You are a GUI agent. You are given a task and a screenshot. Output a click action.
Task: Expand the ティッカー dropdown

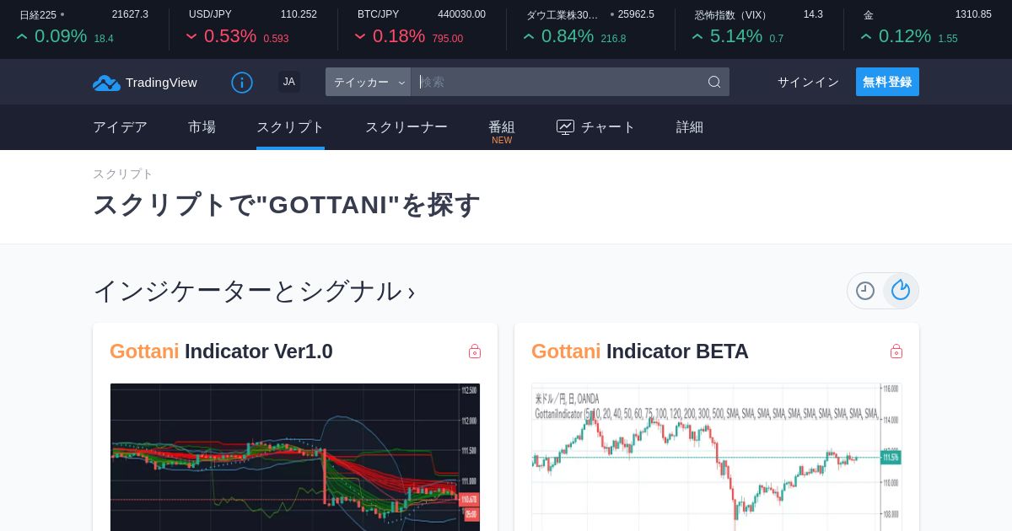point(368,82)
